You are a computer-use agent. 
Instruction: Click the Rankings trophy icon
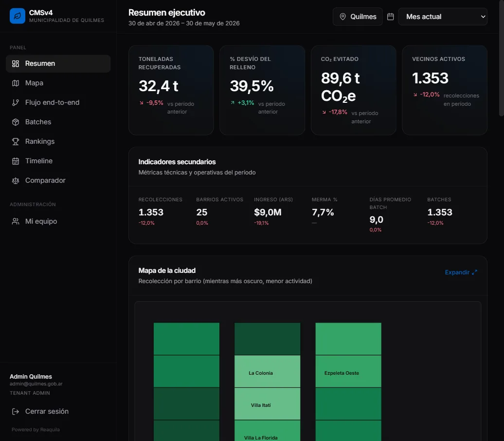(x=16, y=142)
